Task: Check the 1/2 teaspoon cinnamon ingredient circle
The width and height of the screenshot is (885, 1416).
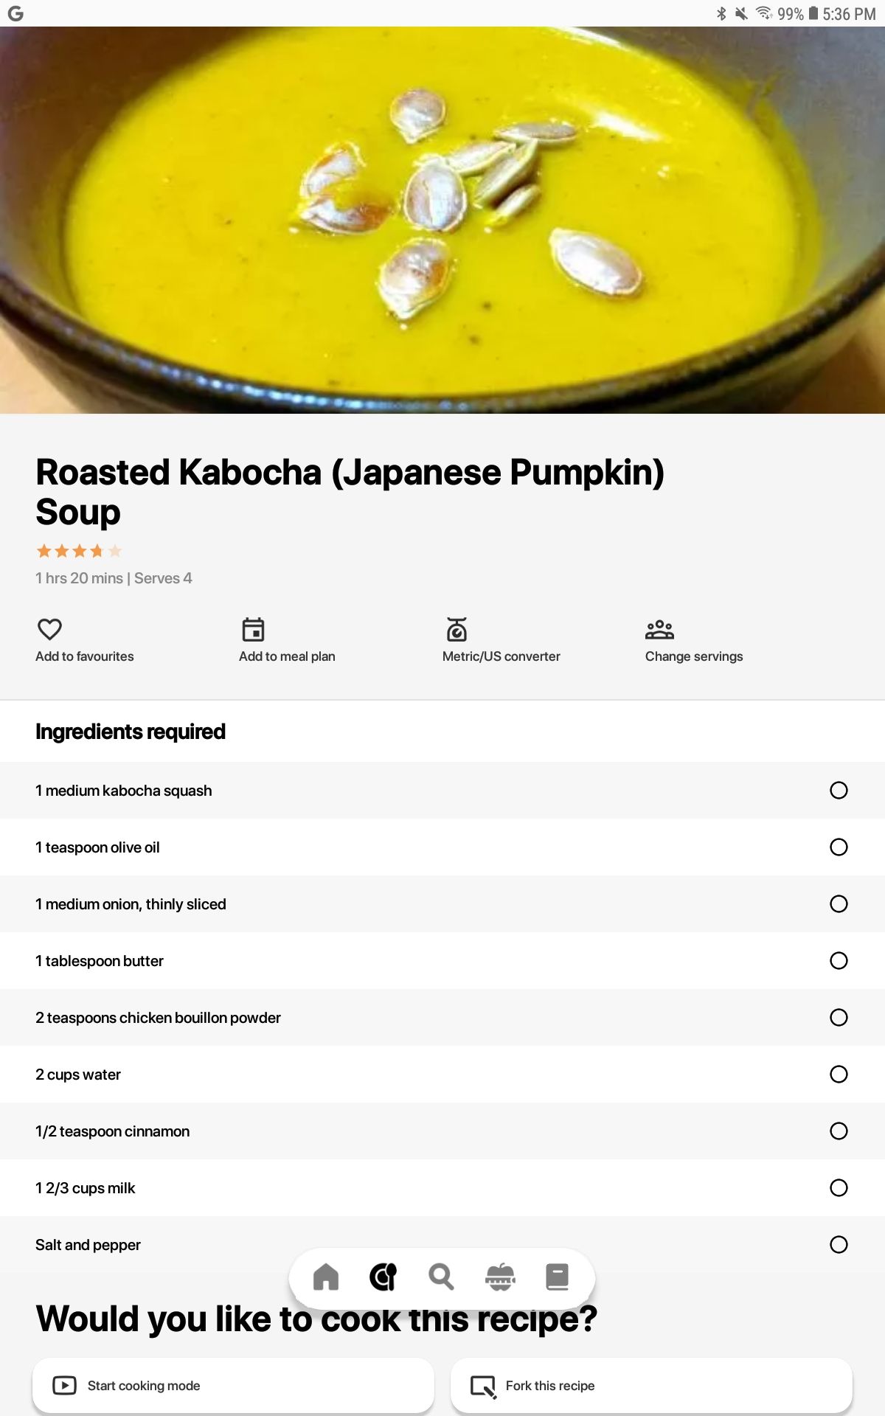Action: [x=839, y=1131]
